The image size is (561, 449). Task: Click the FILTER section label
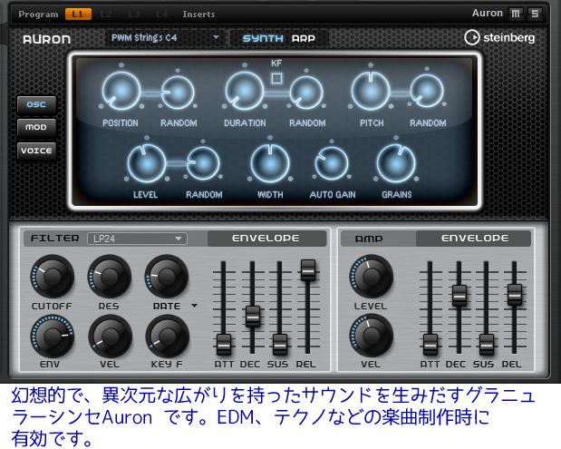[54, 238]
